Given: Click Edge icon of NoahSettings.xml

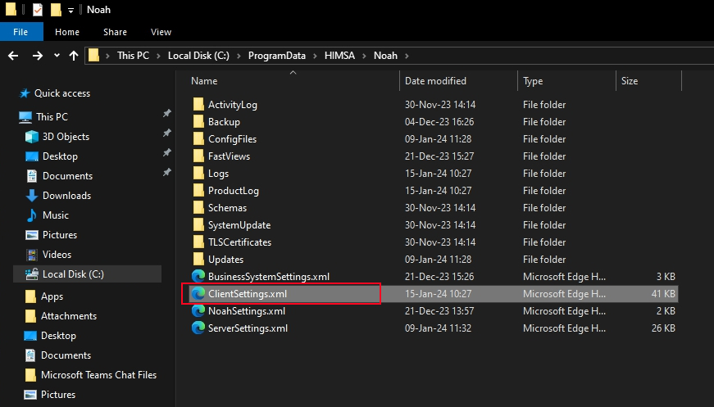Looking at the screenshot, I should [x=198, y=311].
